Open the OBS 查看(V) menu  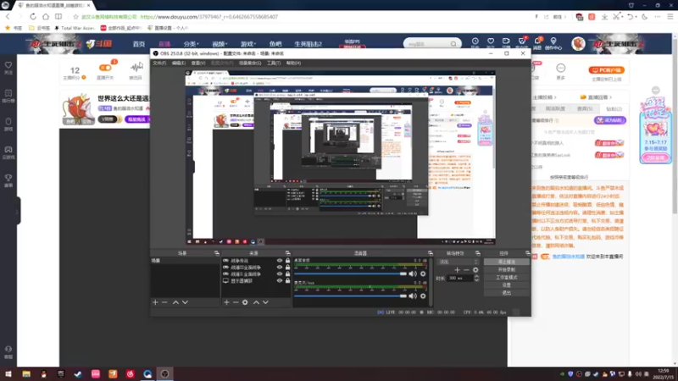198,63
